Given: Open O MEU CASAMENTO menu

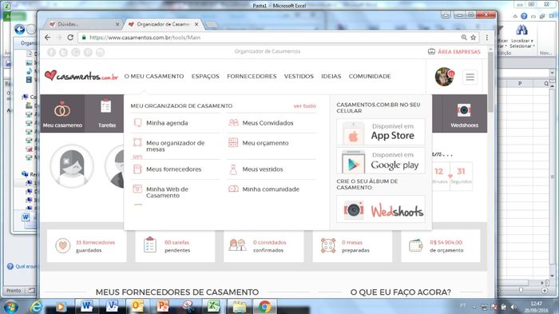Looking at the screenshot, I should coord(154,77).
